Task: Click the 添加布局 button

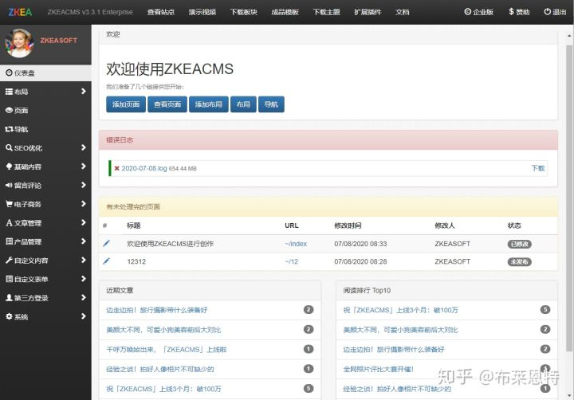Action: coord(209,104)
